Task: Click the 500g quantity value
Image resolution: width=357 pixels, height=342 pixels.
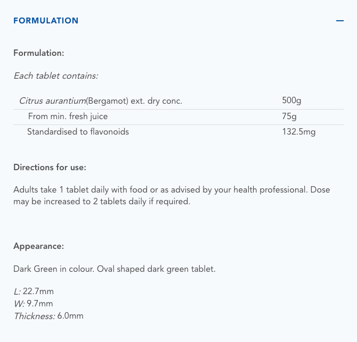Action: (x=292, y=101)
